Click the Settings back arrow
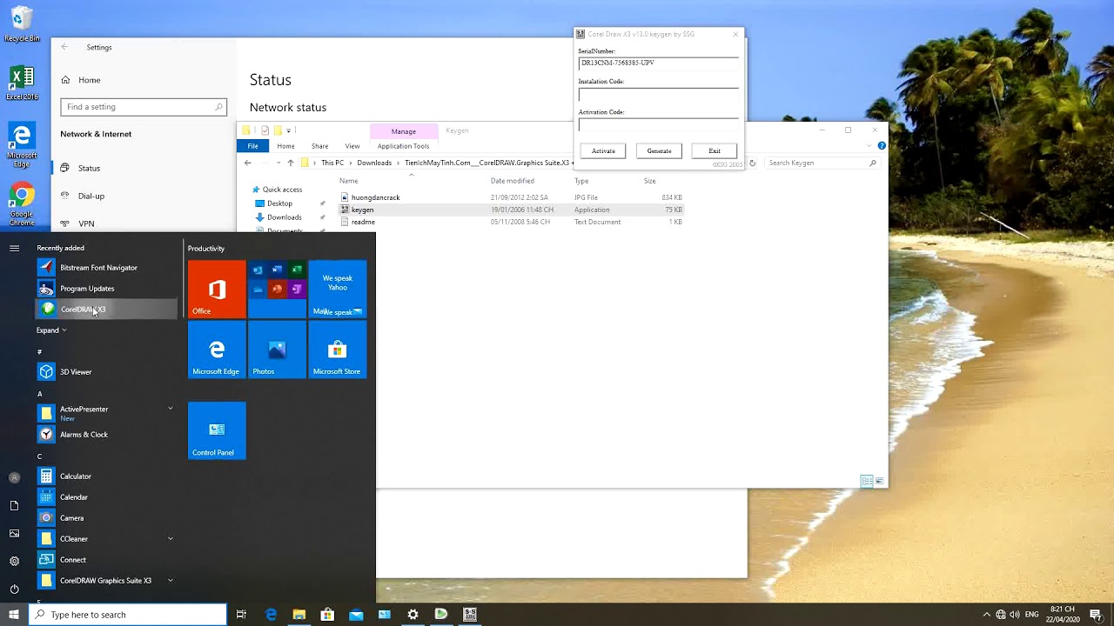This screenshot has height=626, width=1114. tap(64, 47)
